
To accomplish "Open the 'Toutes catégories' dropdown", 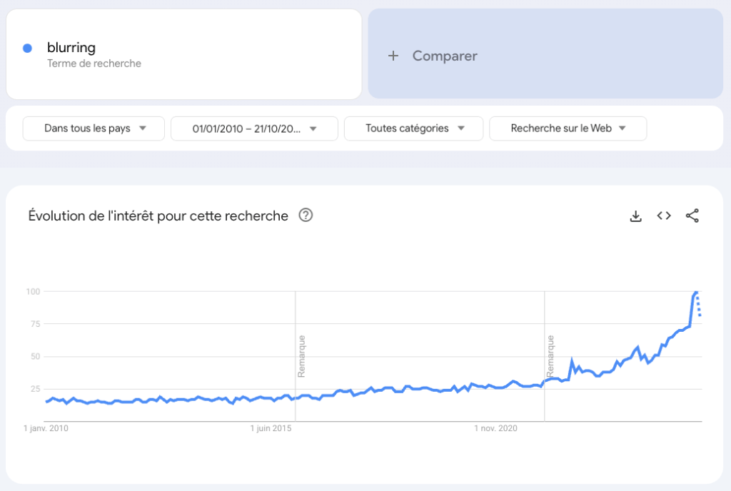I will point(413,128).
